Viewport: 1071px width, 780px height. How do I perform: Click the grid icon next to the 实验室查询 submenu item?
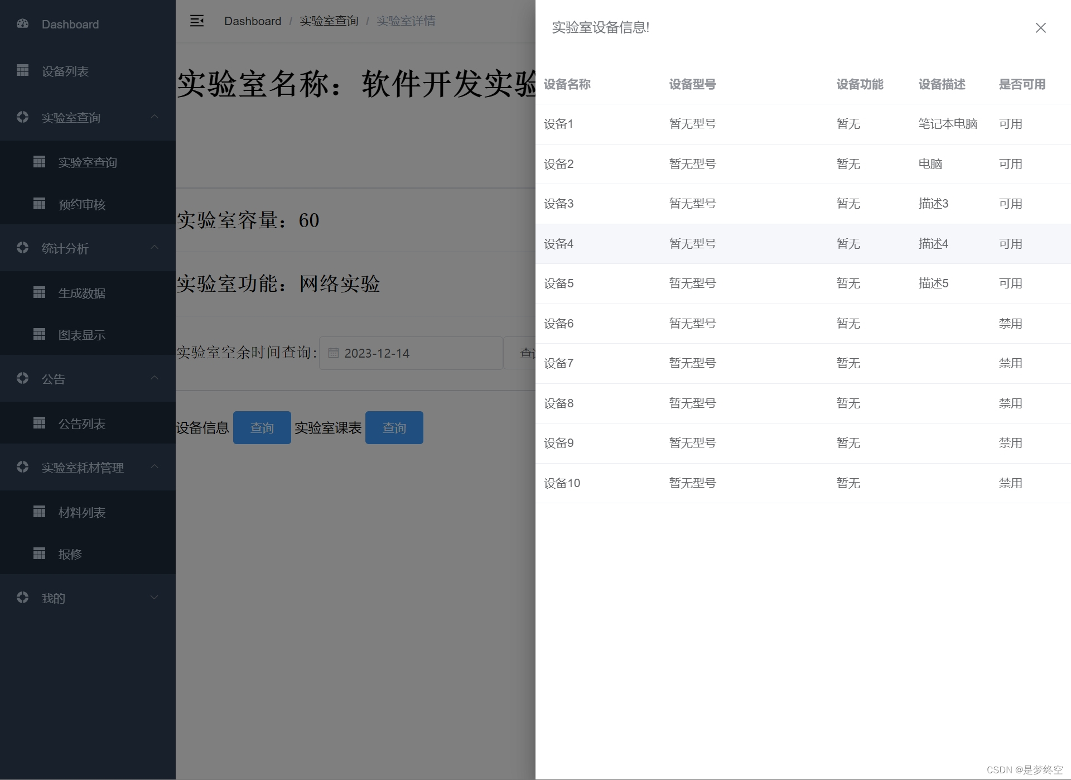click(40, 162)
